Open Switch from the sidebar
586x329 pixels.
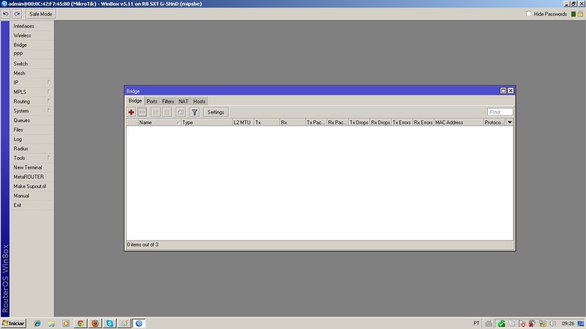[x=31, y=64]
